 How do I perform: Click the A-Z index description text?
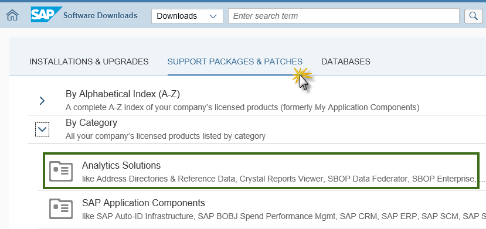(x=242, y=108)
